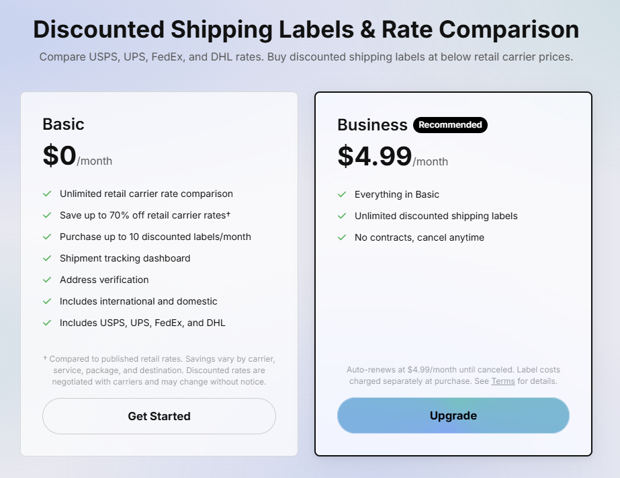Viewport: 620px width, 478px height.
Task: Click the savings footnote text below Basic features
Action: coord(159,370)
